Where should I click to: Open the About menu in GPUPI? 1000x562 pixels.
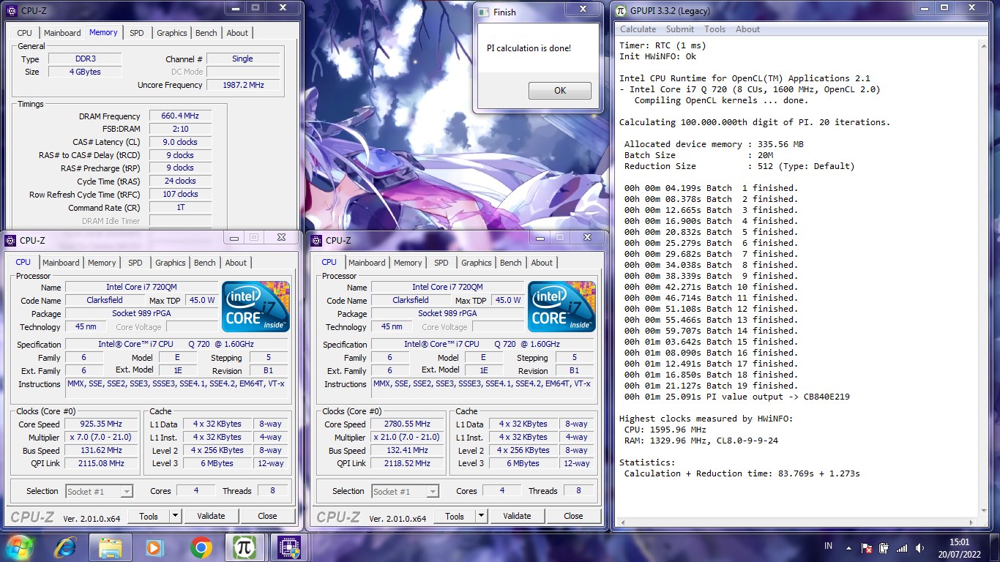(747, 29)
